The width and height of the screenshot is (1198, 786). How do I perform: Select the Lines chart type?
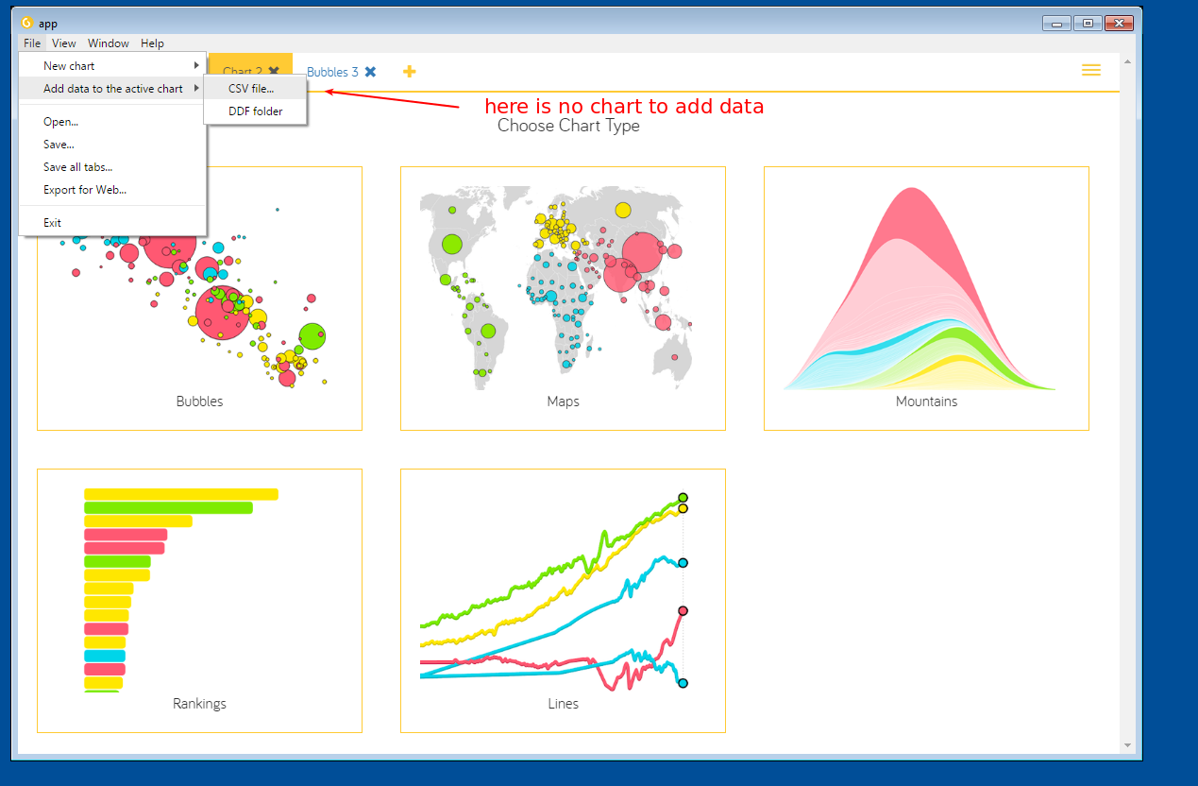point(563,600)
